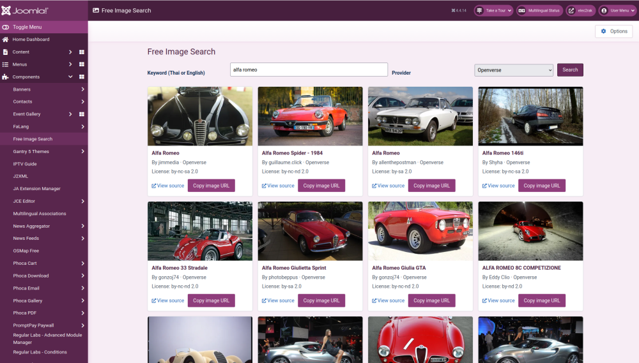Copy image URL for allenthepostman's Alfa Romeo
Screen dimensions: 639x363
pyautogui.click(x=431, y=186)
